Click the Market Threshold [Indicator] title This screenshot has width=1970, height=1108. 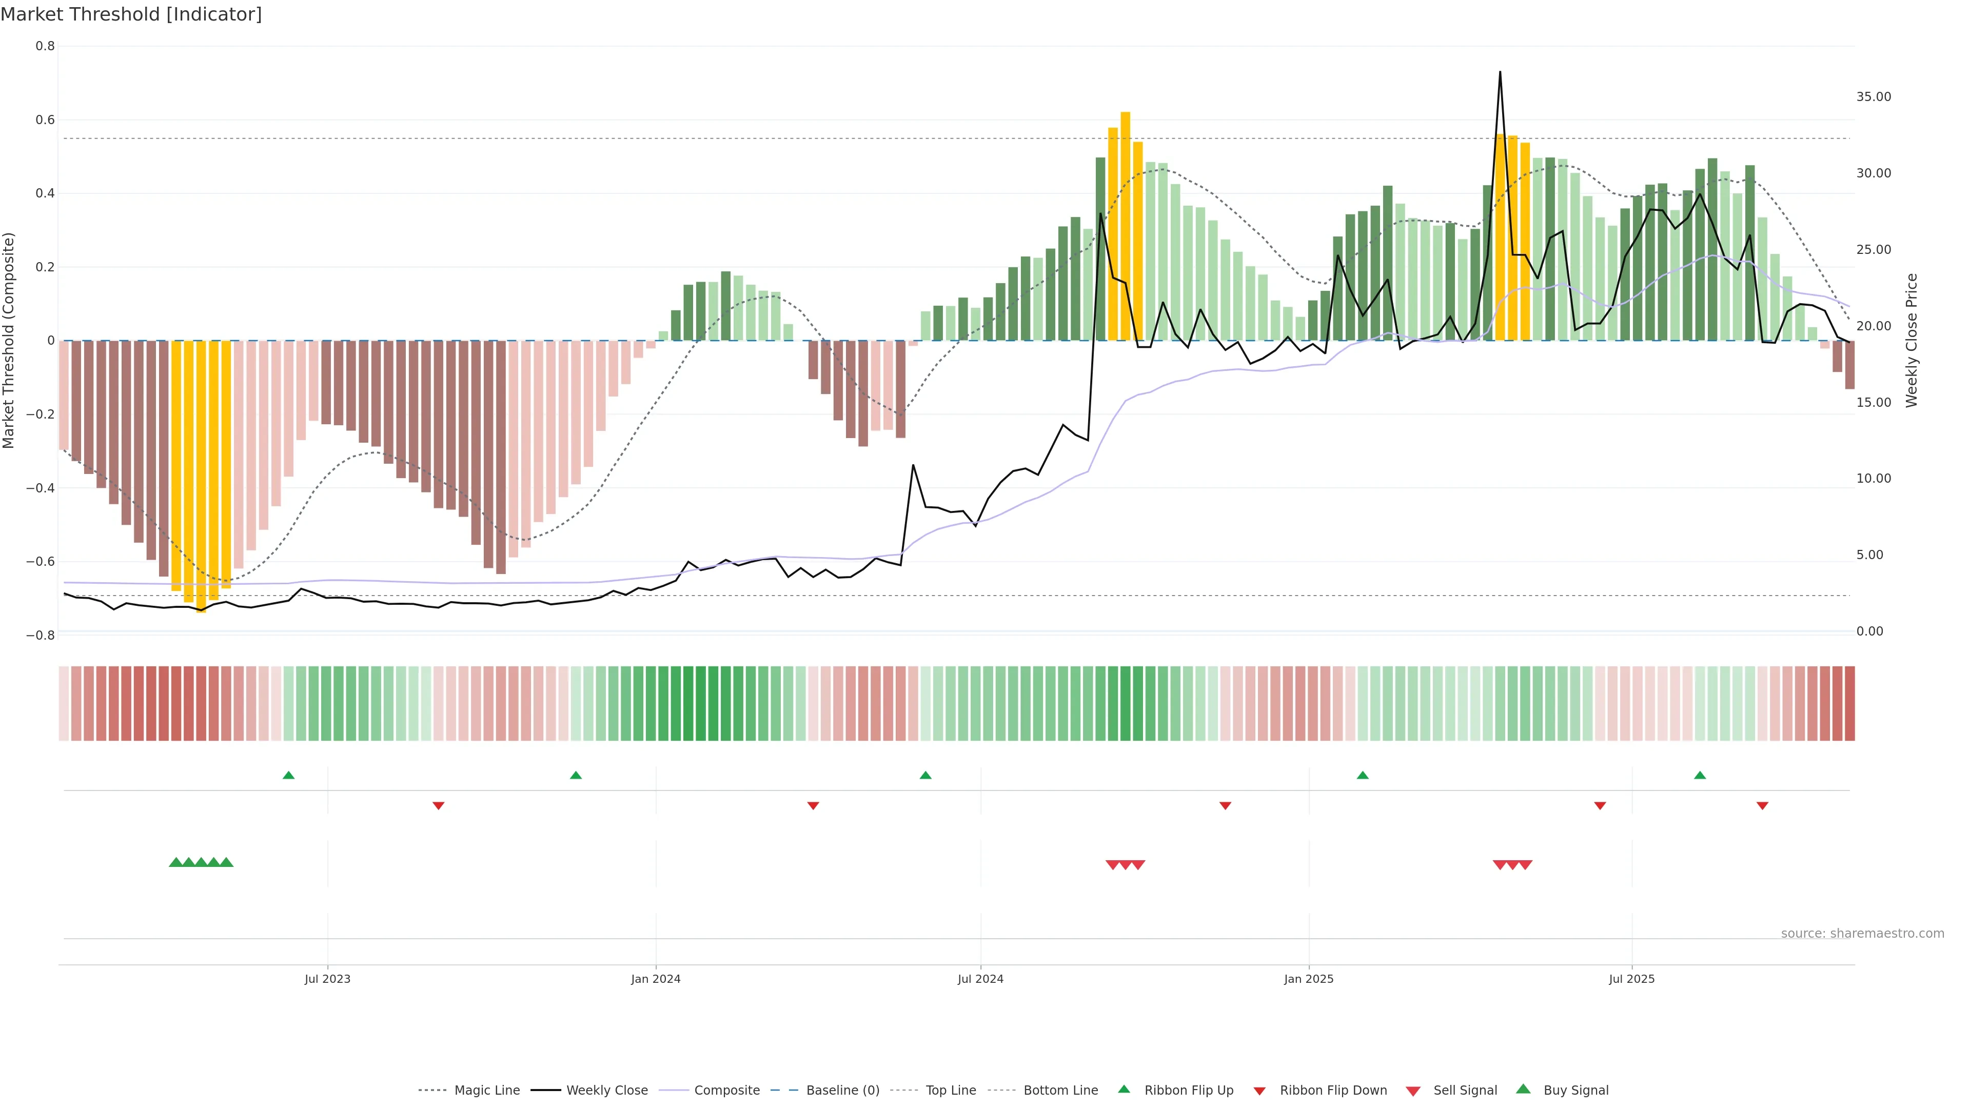click(131, 14)
